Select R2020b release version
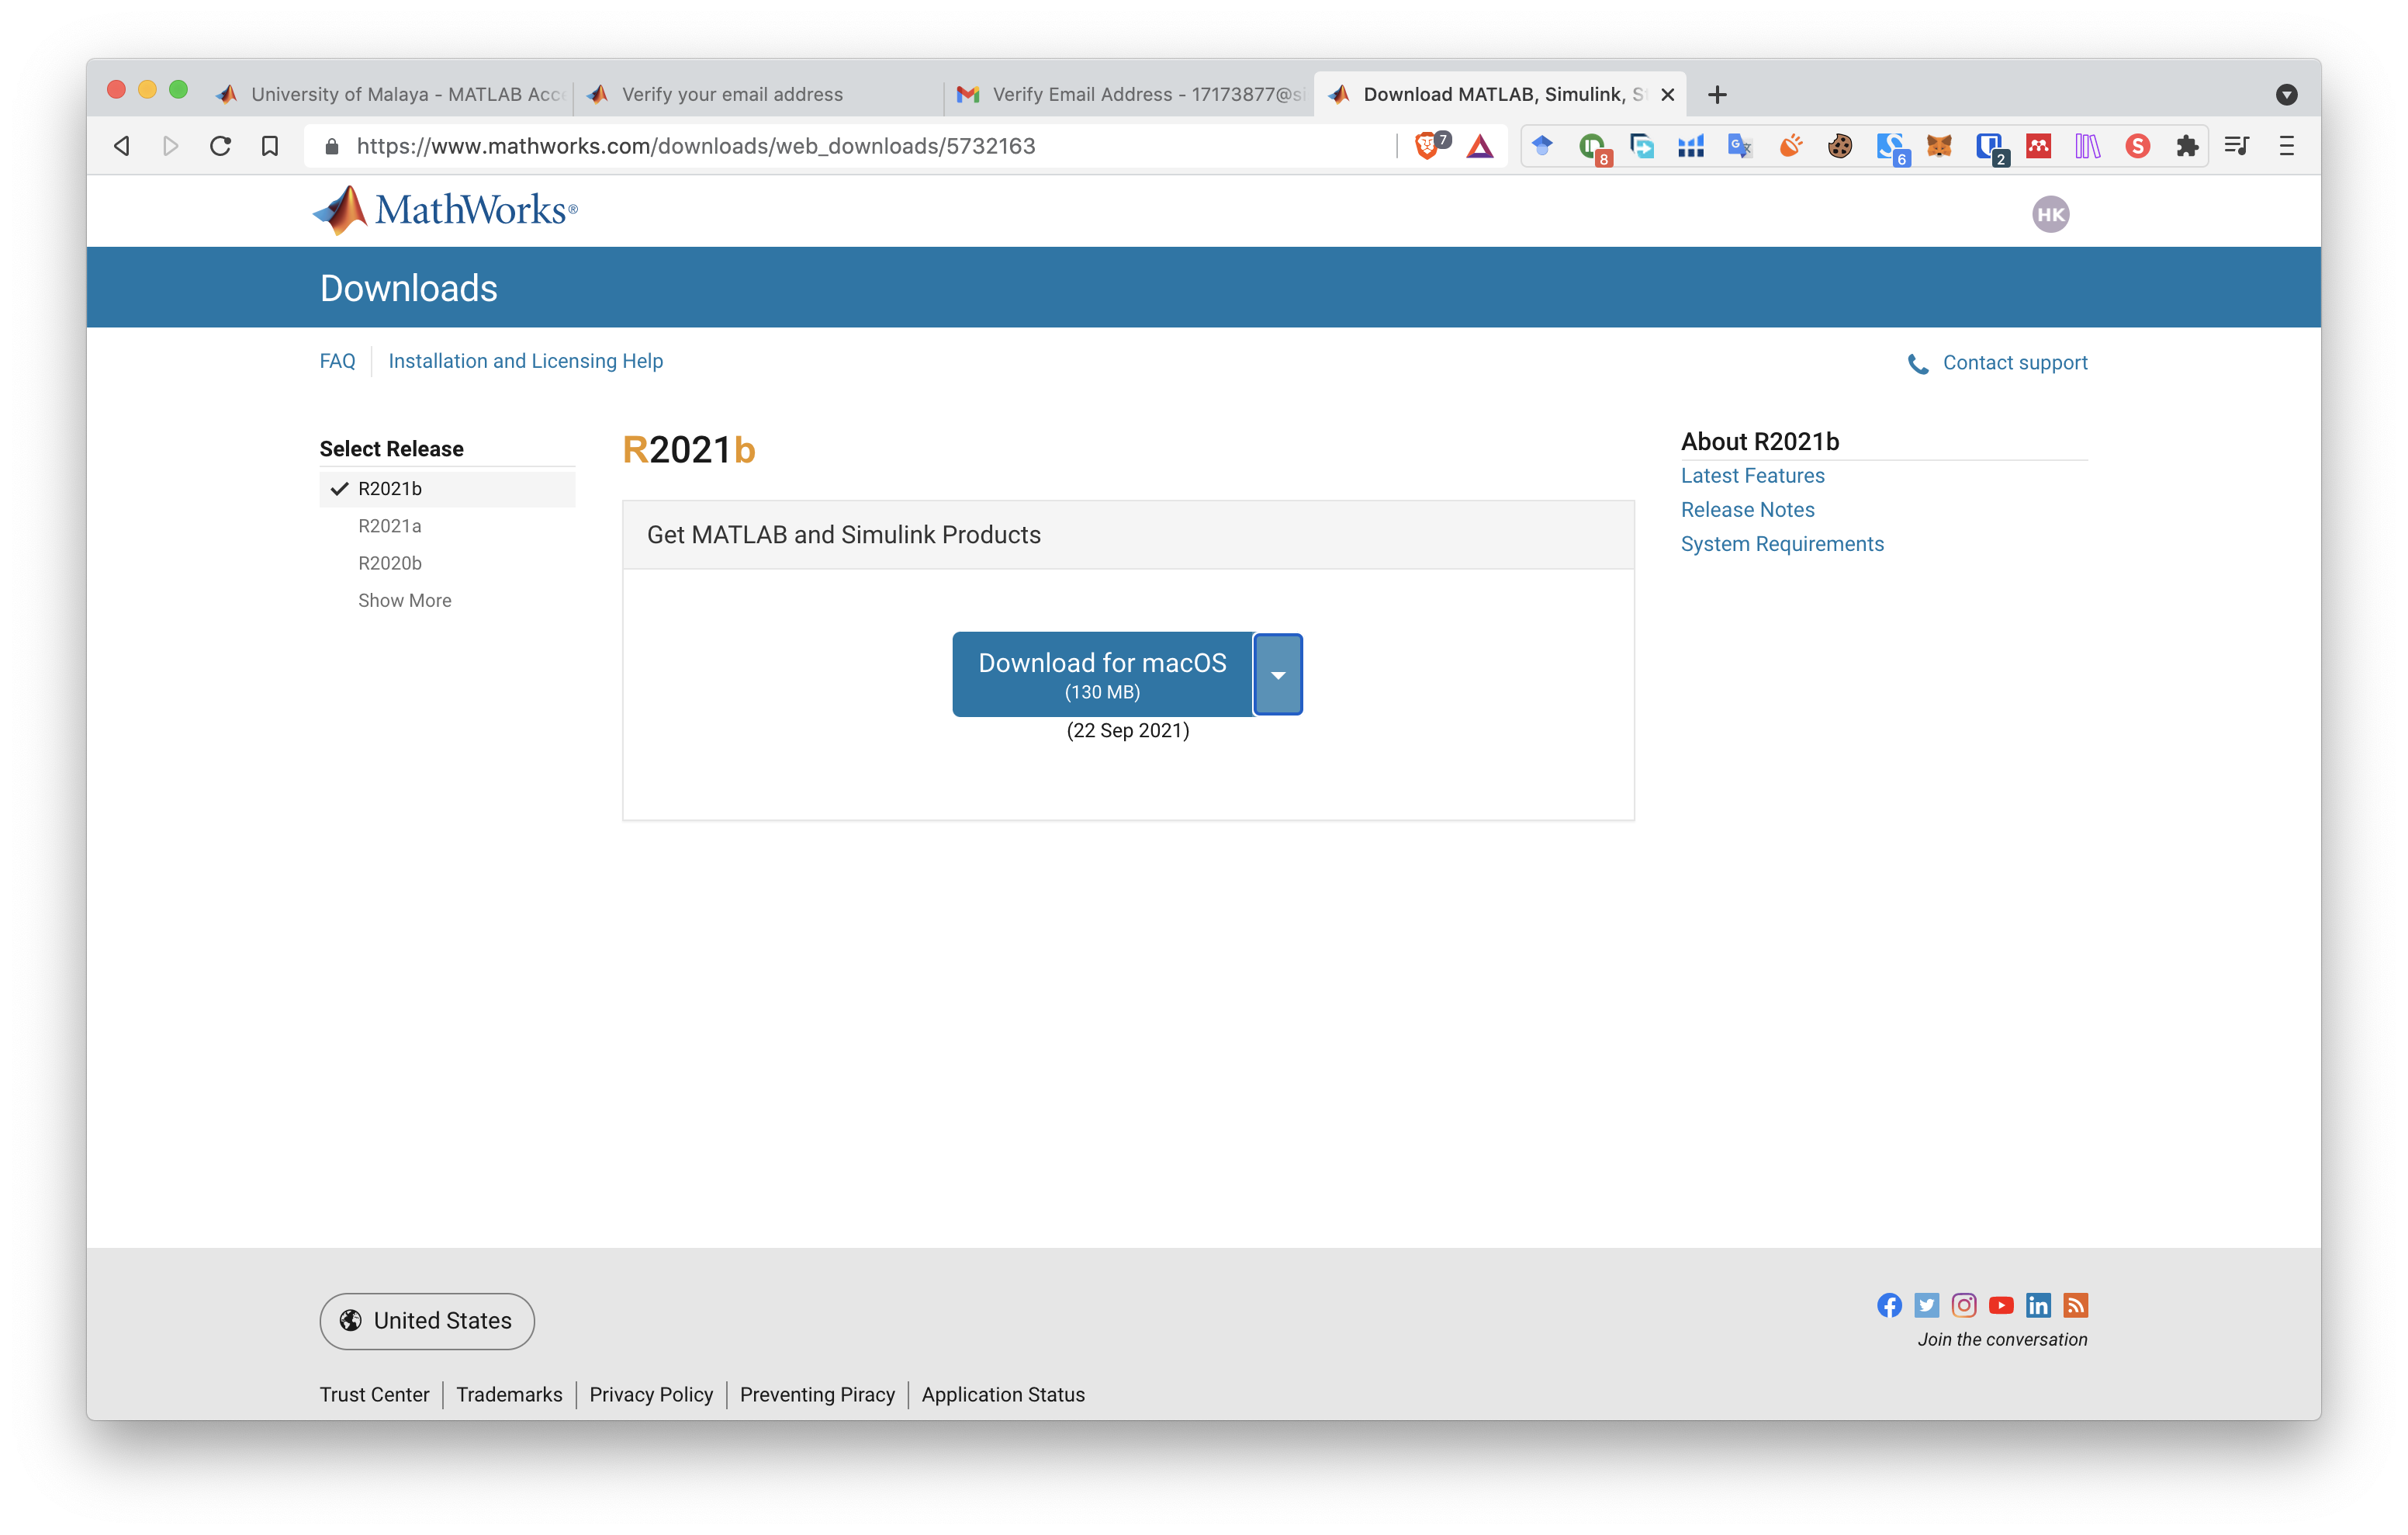Screen dimensions: 2408x1535 [388, 562]
